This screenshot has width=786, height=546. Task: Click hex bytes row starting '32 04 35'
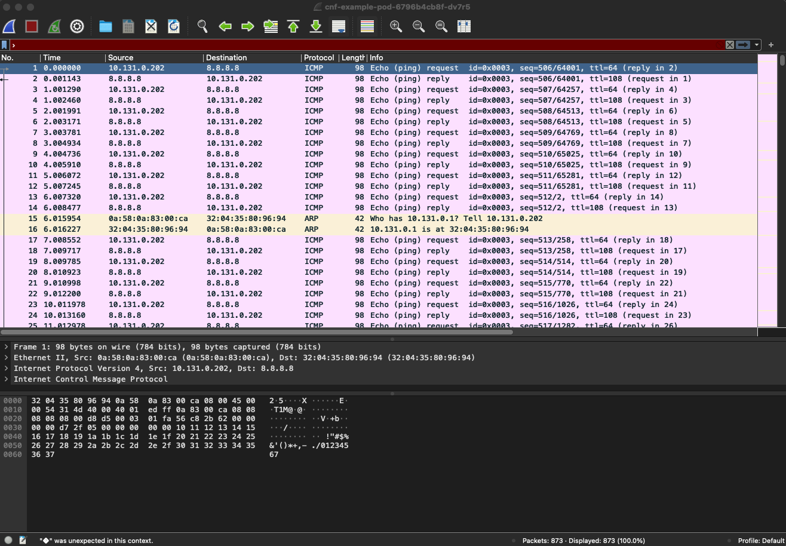tap(143, 401)
